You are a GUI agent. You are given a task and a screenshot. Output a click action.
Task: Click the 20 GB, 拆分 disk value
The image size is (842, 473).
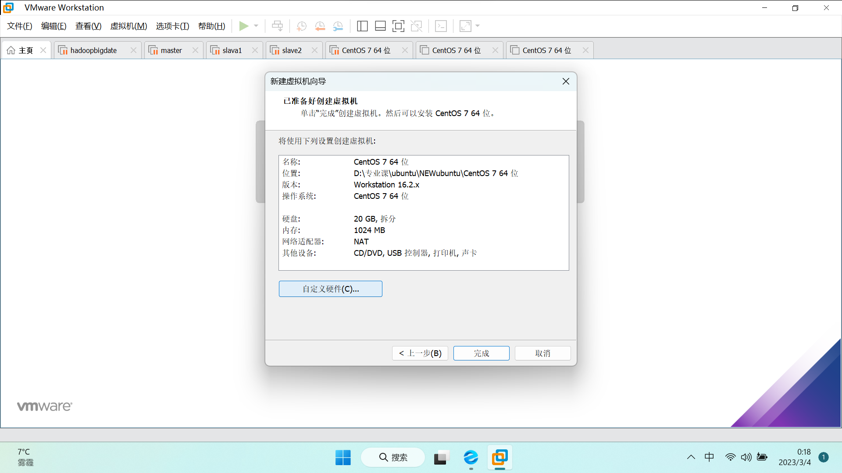pos(375,219)
